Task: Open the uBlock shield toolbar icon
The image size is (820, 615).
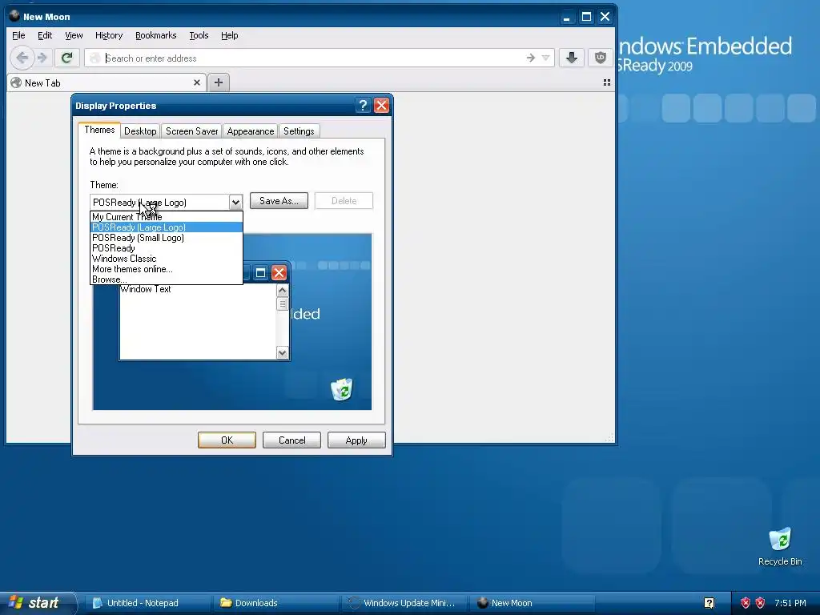Action: point(601,58)
